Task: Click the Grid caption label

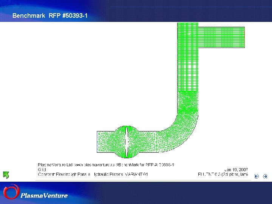Action: tap(42, 170)
